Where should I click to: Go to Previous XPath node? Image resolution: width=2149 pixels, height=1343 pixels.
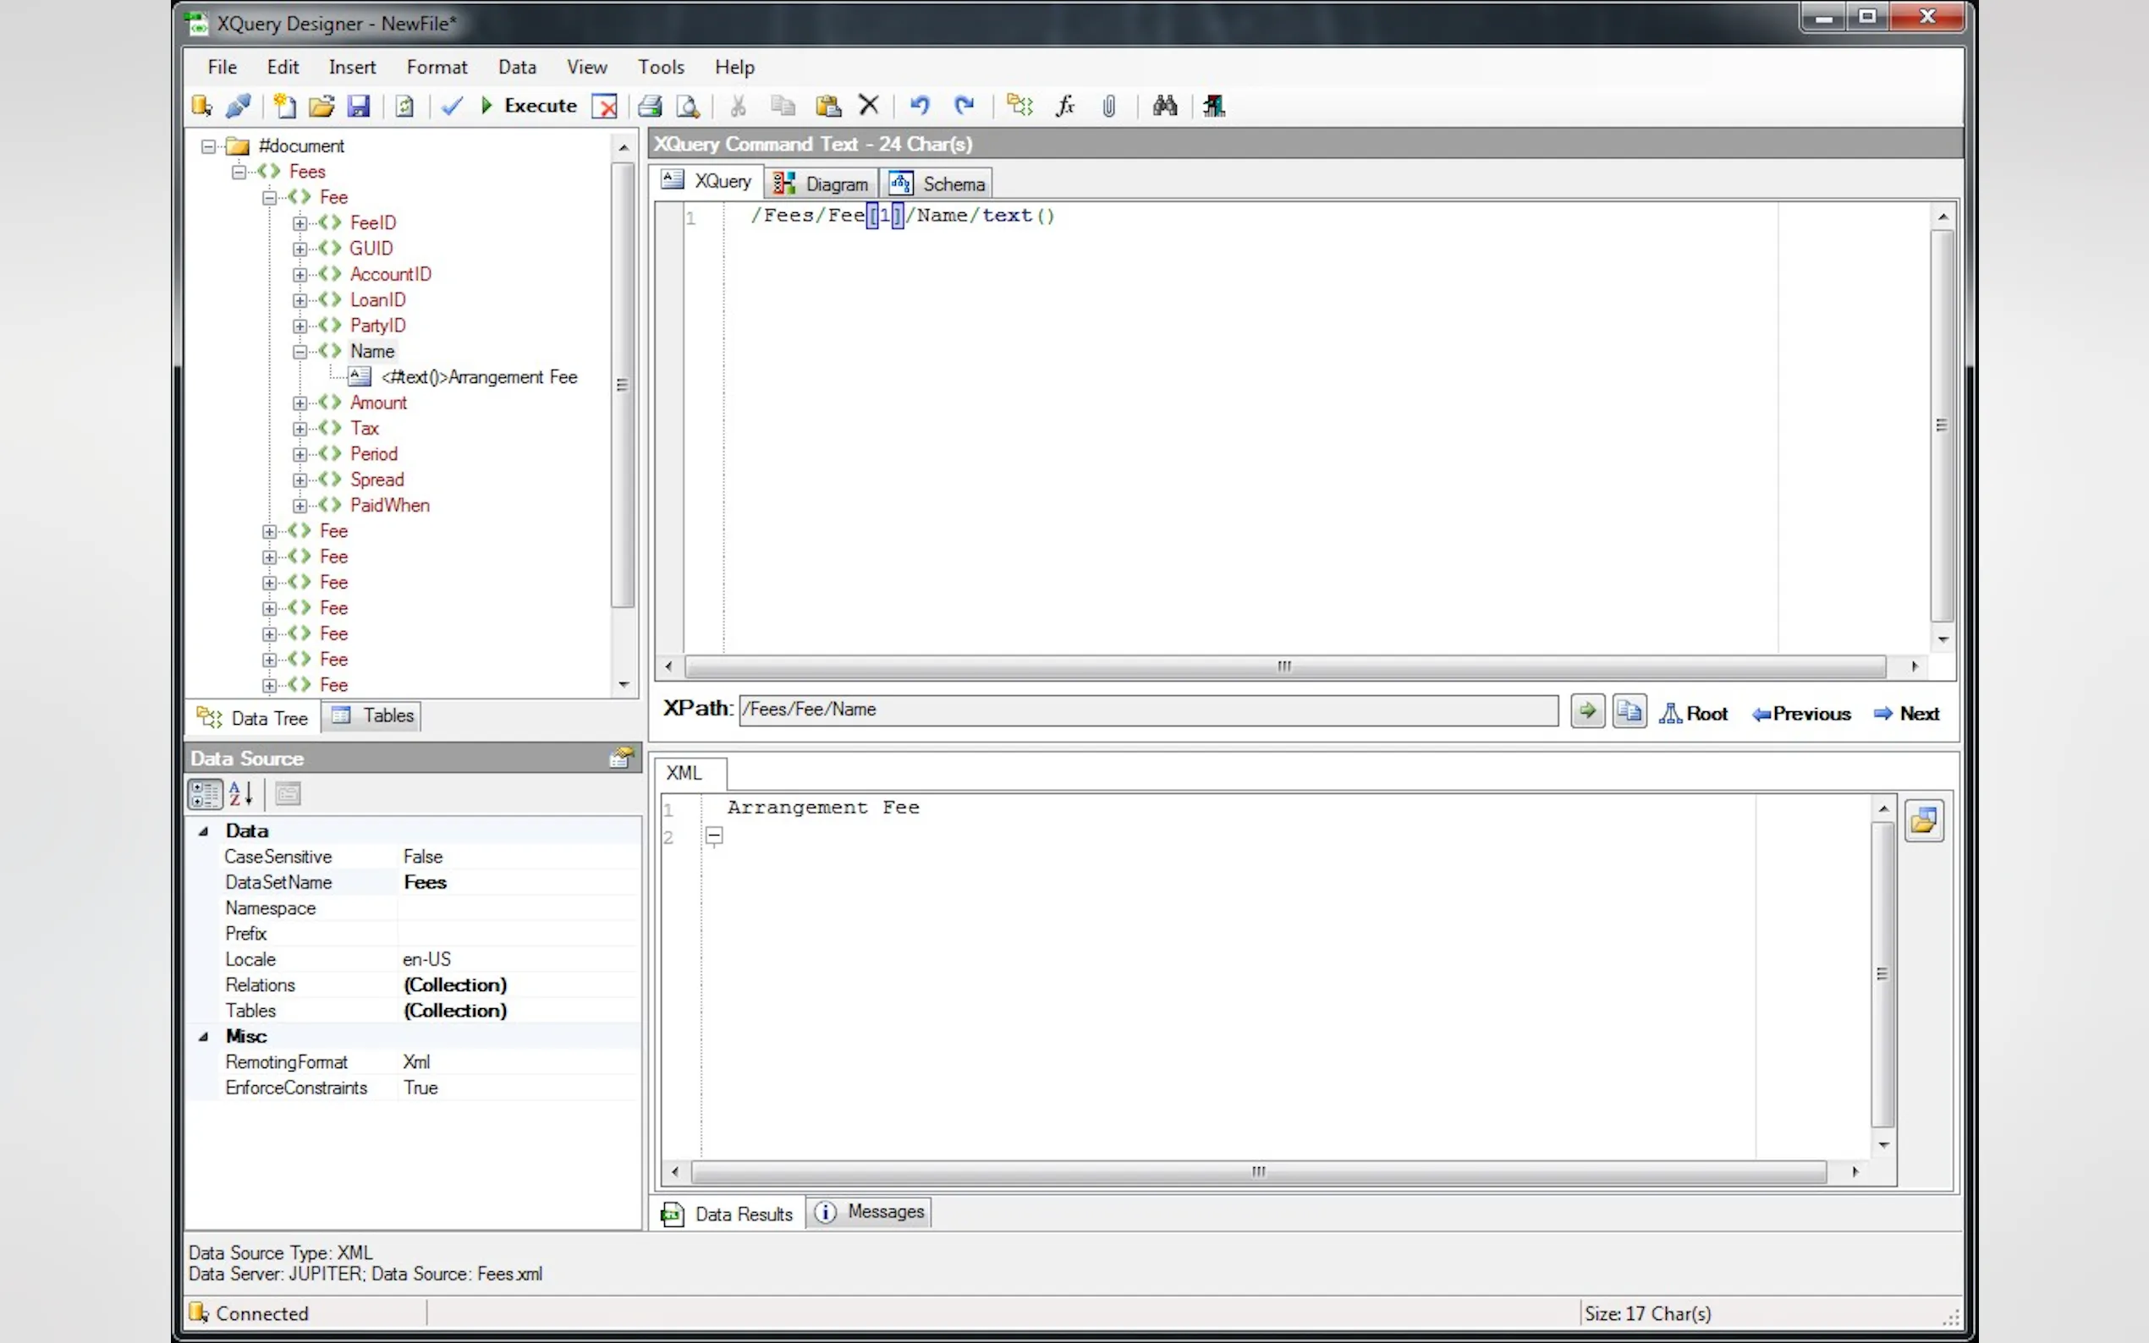(x=1800, y=714)
